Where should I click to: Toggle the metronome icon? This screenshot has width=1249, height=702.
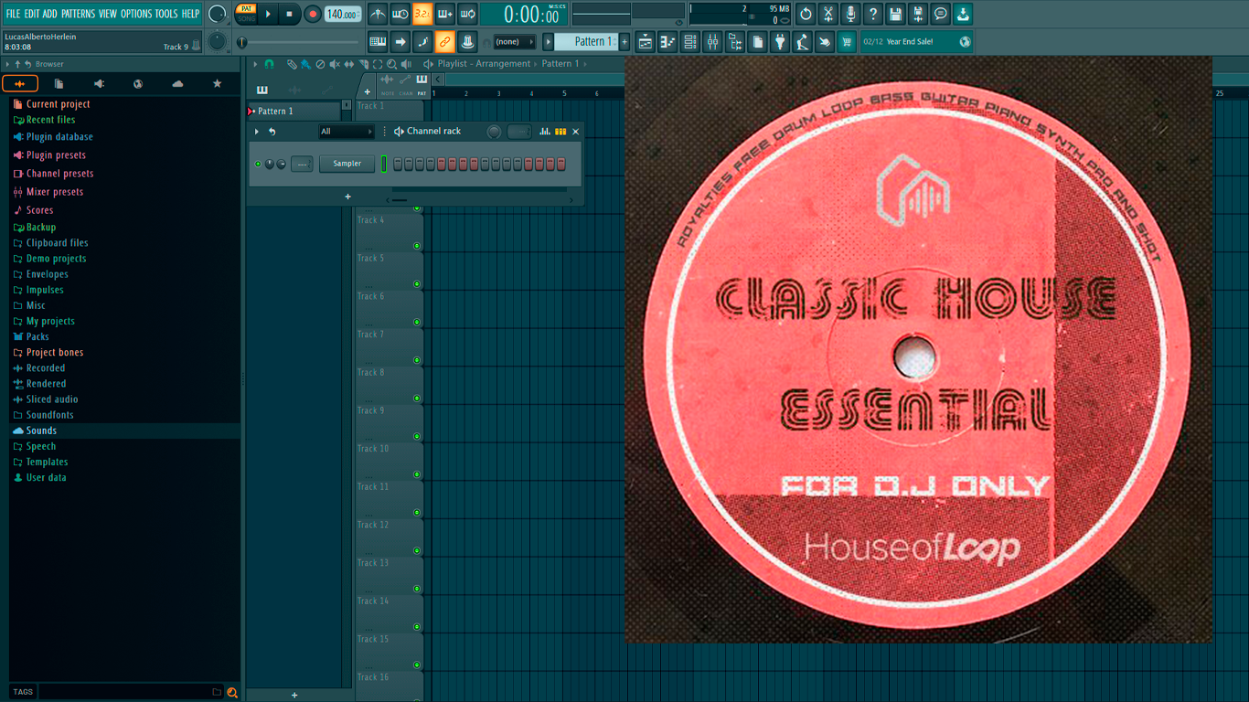coord(378,14)
